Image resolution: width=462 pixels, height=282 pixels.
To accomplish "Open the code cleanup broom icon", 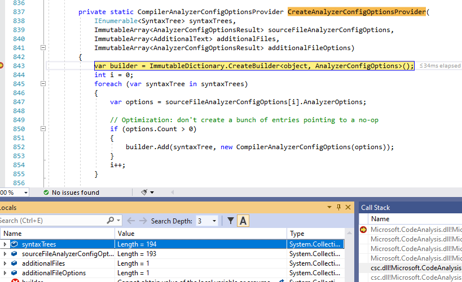I will pos(144,193).
